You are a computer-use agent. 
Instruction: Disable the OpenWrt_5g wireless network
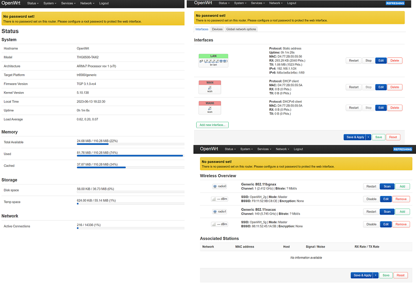coord(371,224)
